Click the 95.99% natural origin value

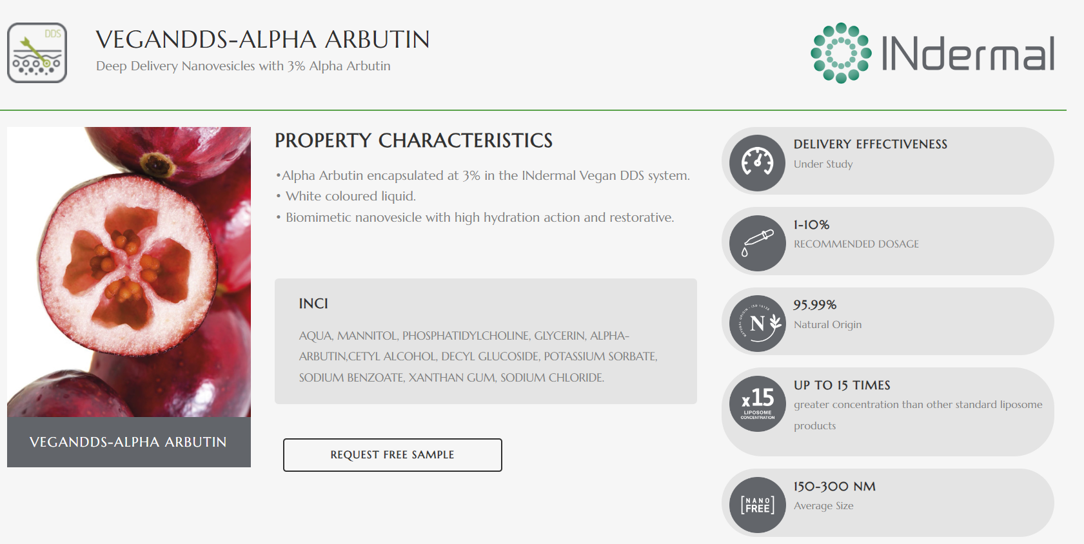click(814, 305)
